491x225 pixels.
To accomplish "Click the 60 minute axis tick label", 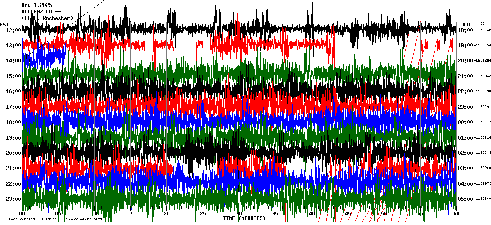I will coord(456,214).
